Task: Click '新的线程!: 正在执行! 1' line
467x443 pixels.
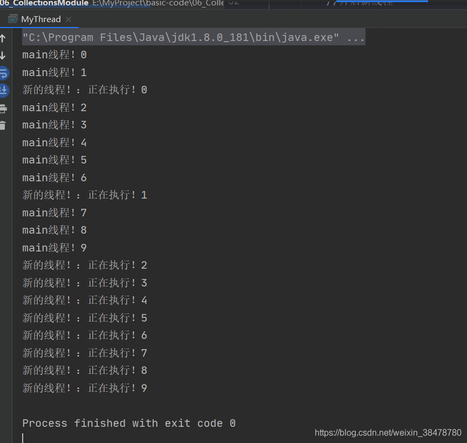Action: pyautogui.click(x=85, y=195)
